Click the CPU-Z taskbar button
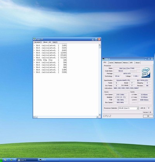 coord(49,160)
